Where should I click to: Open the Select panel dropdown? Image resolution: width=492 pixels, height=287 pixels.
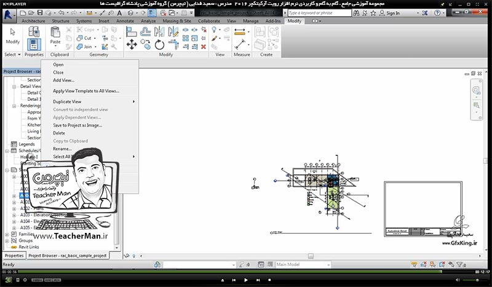tap(12, 55)
